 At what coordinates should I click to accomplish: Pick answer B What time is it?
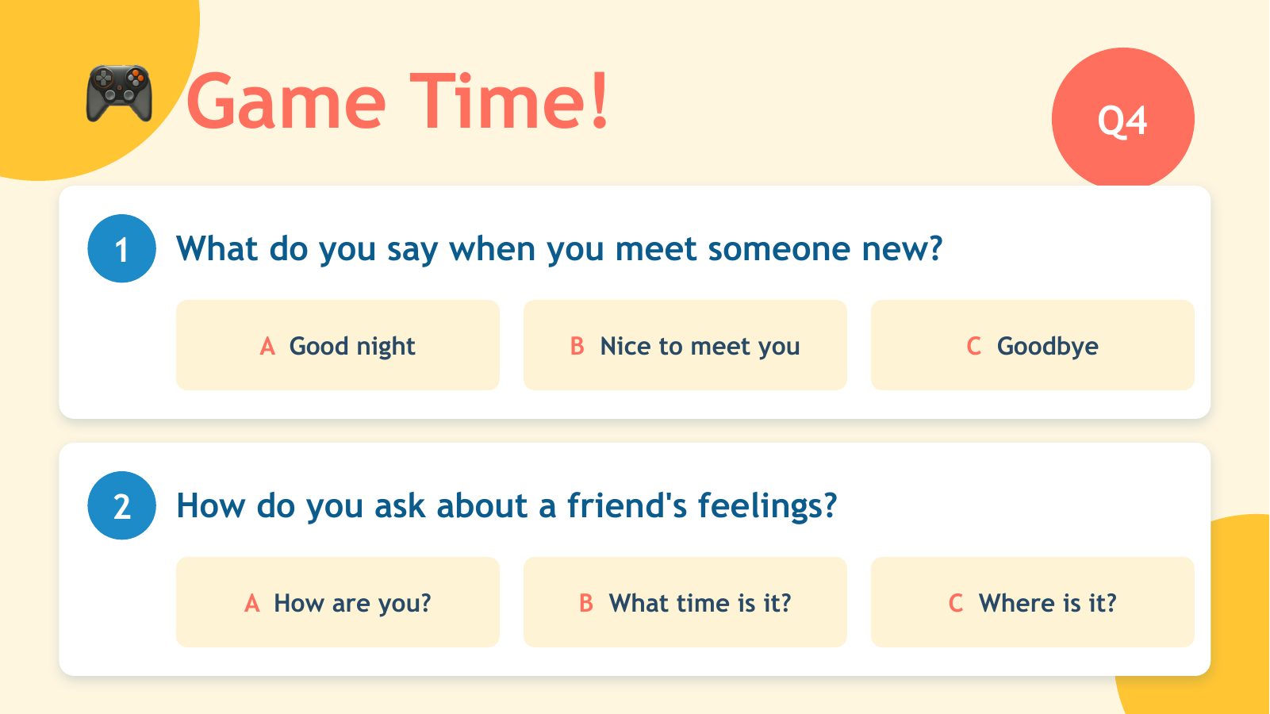click(685, 602)
